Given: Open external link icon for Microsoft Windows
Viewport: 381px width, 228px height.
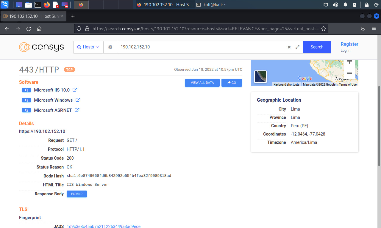Looking at the screenshot, I should [78, 100].
